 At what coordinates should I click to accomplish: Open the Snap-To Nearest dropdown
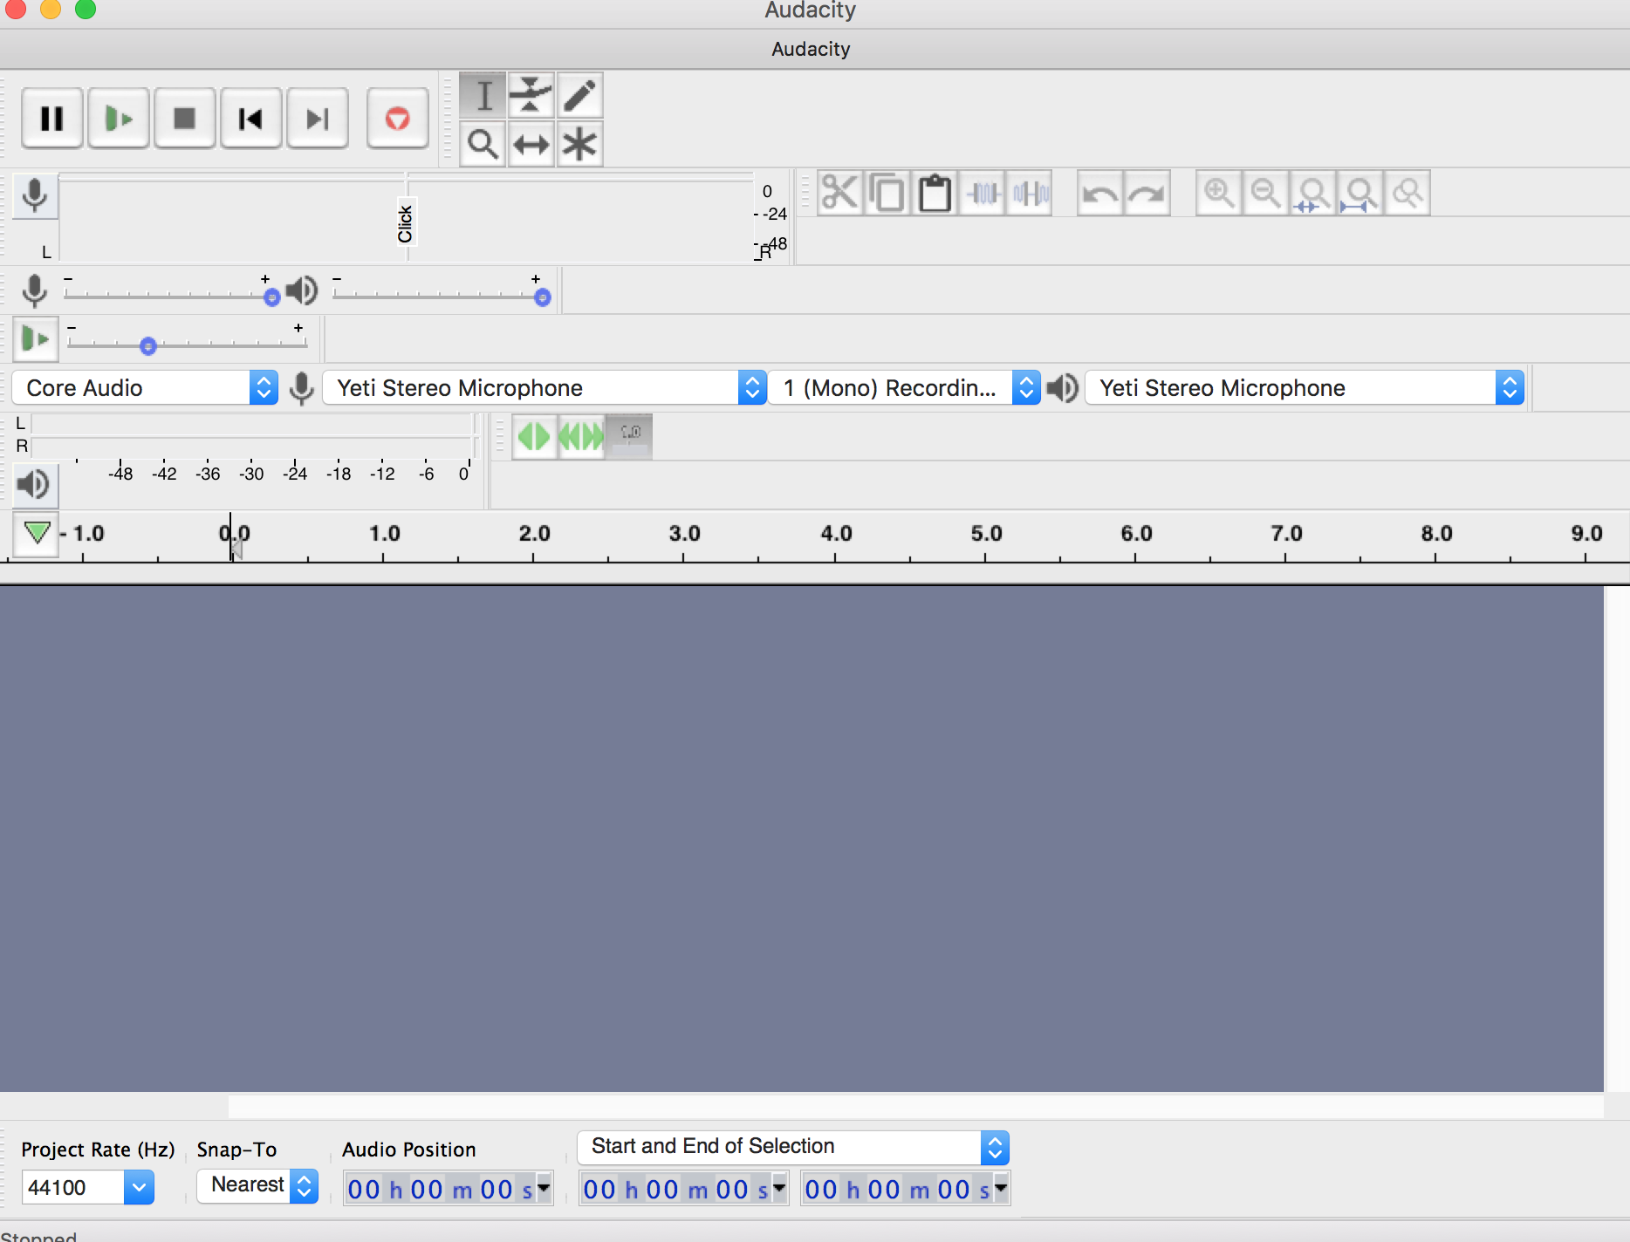(257, 1185)
